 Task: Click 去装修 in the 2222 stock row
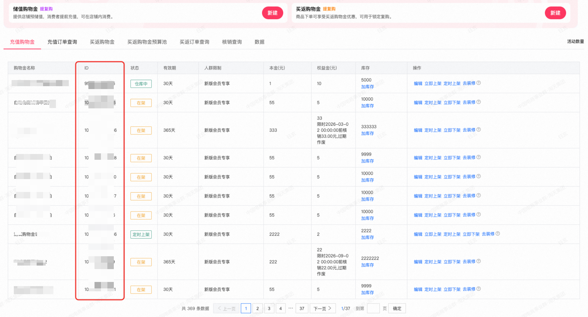[488, 234]
